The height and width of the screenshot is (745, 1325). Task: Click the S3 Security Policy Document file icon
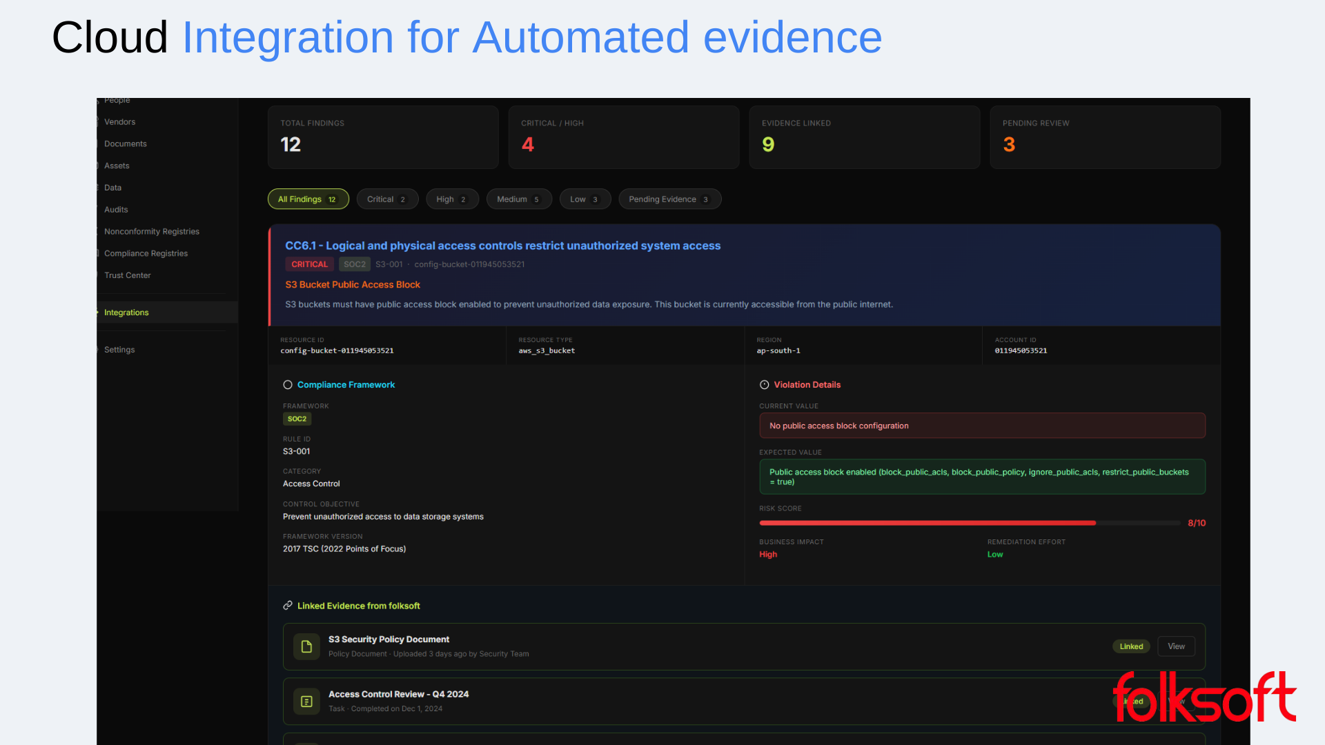[x=306, y=646]
